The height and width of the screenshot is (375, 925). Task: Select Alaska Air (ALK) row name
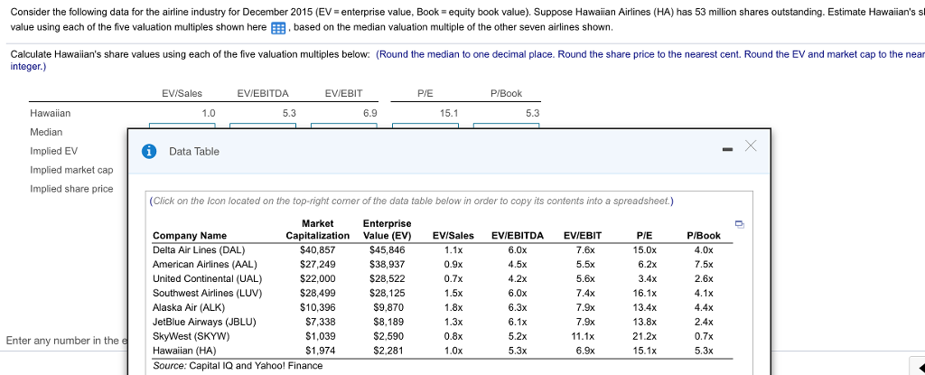[x=189, y=307]
